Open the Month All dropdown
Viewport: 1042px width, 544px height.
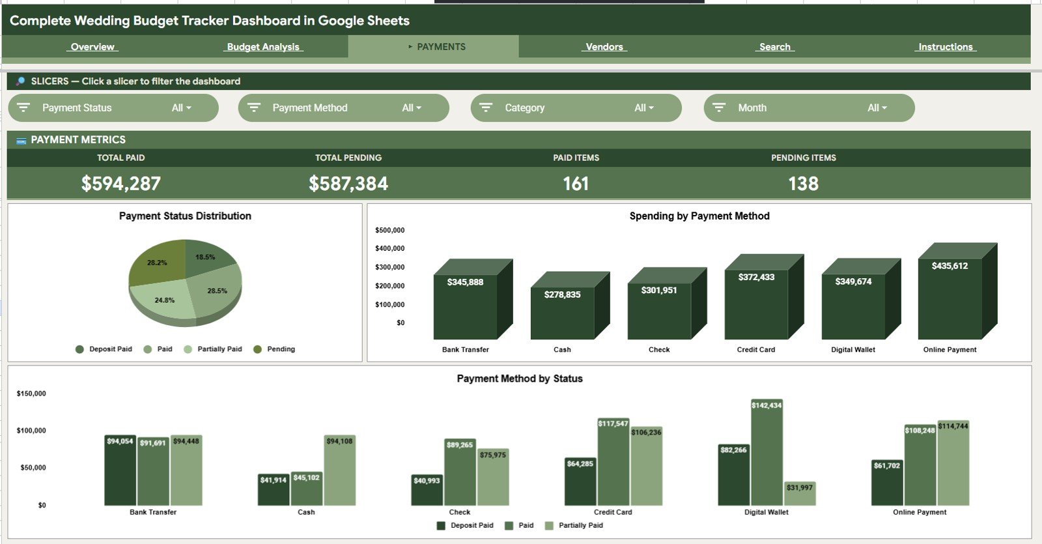(x=877, y=108)
